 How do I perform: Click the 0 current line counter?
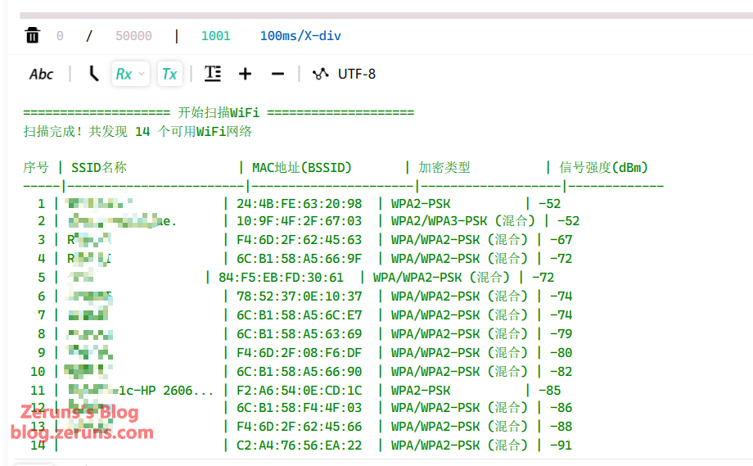coord(60,36)
